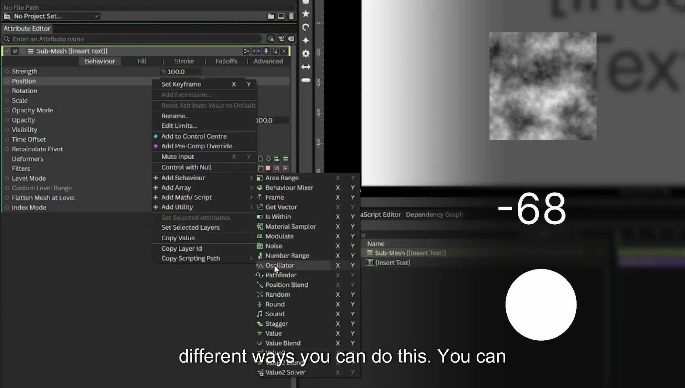Image resolution: width=685 pixels, height=388 pixels.
Task: Select the [Insert Text] layer row
Action: (392, 263)
